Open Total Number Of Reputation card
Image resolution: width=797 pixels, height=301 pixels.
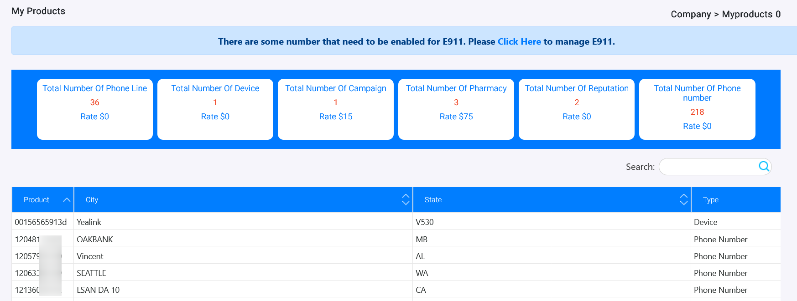click(x=577, y=109)
